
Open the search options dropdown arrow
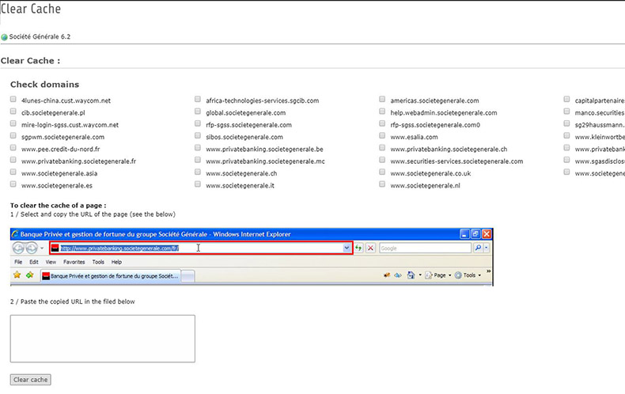(x=487, y=248)
